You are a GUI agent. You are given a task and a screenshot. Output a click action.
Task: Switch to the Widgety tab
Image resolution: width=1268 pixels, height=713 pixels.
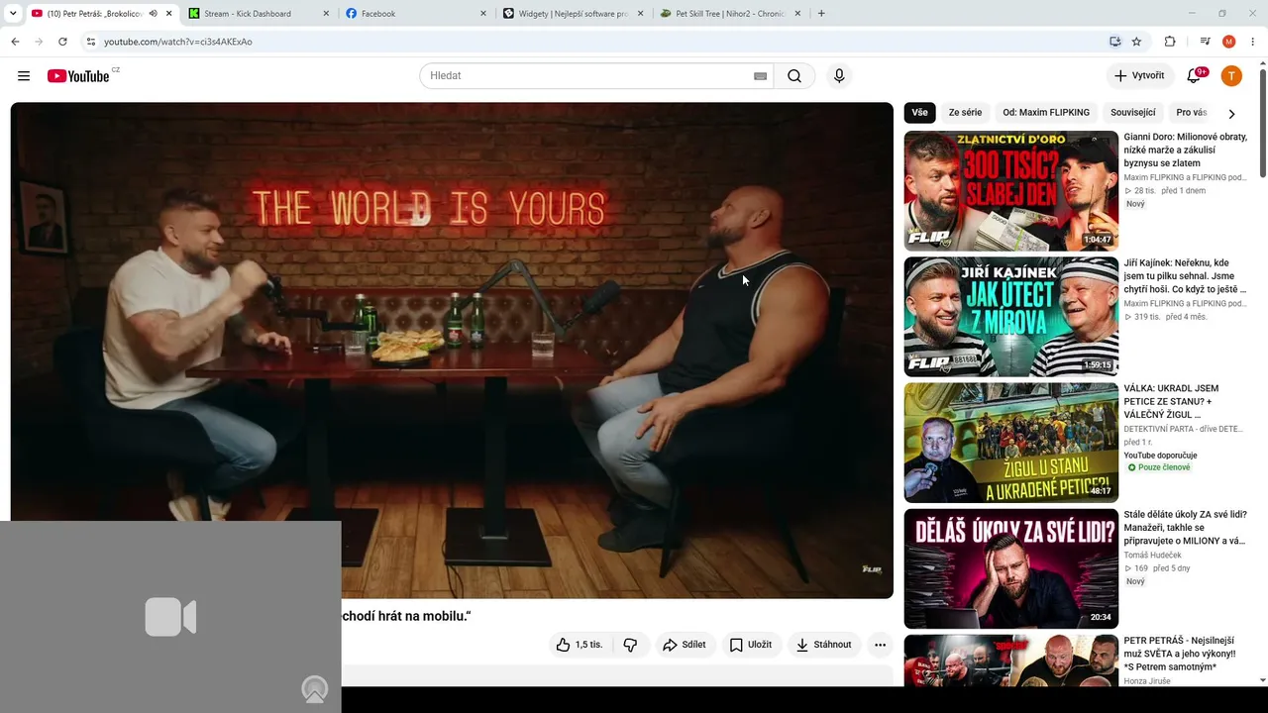click(x=574, y=14)
